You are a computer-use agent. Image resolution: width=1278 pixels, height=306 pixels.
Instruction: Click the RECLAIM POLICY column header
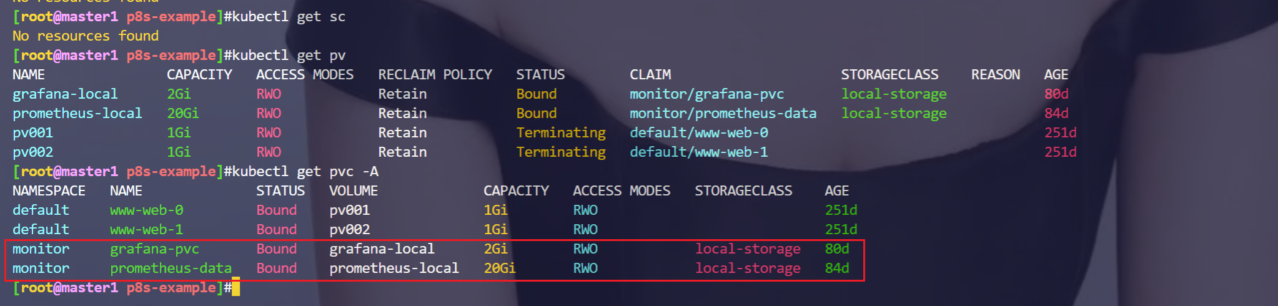click(435, 74)
